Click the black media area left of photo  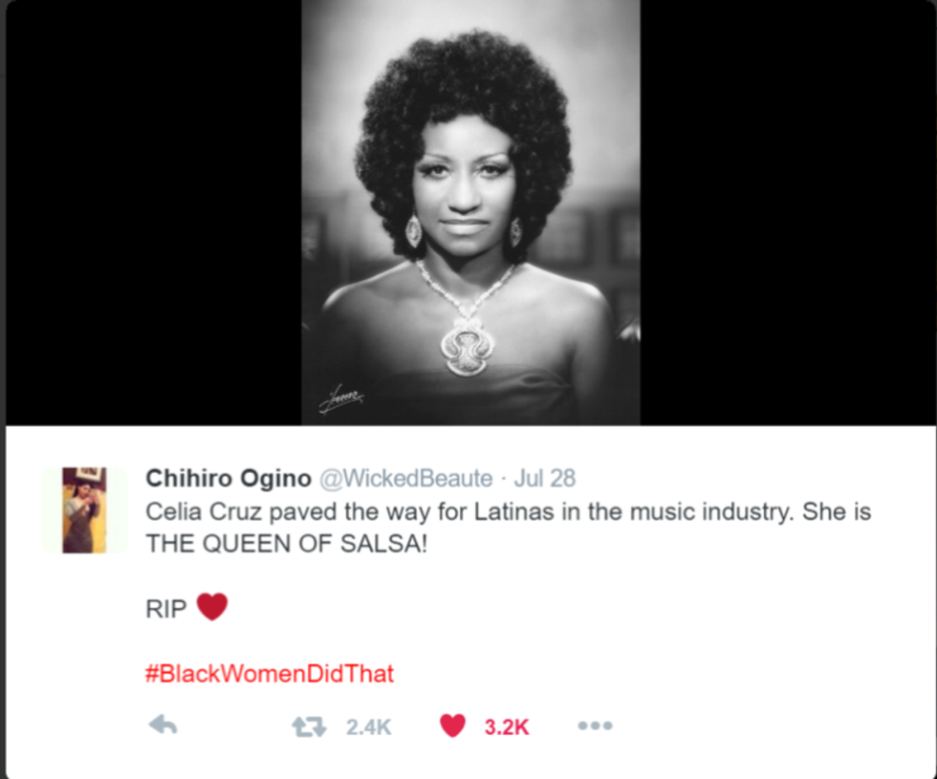tap(154, 212)
